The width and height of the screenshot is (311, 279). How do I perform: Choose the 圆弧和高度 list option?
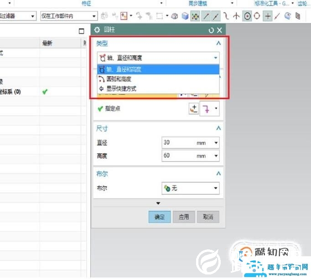(x=158, y=79)
